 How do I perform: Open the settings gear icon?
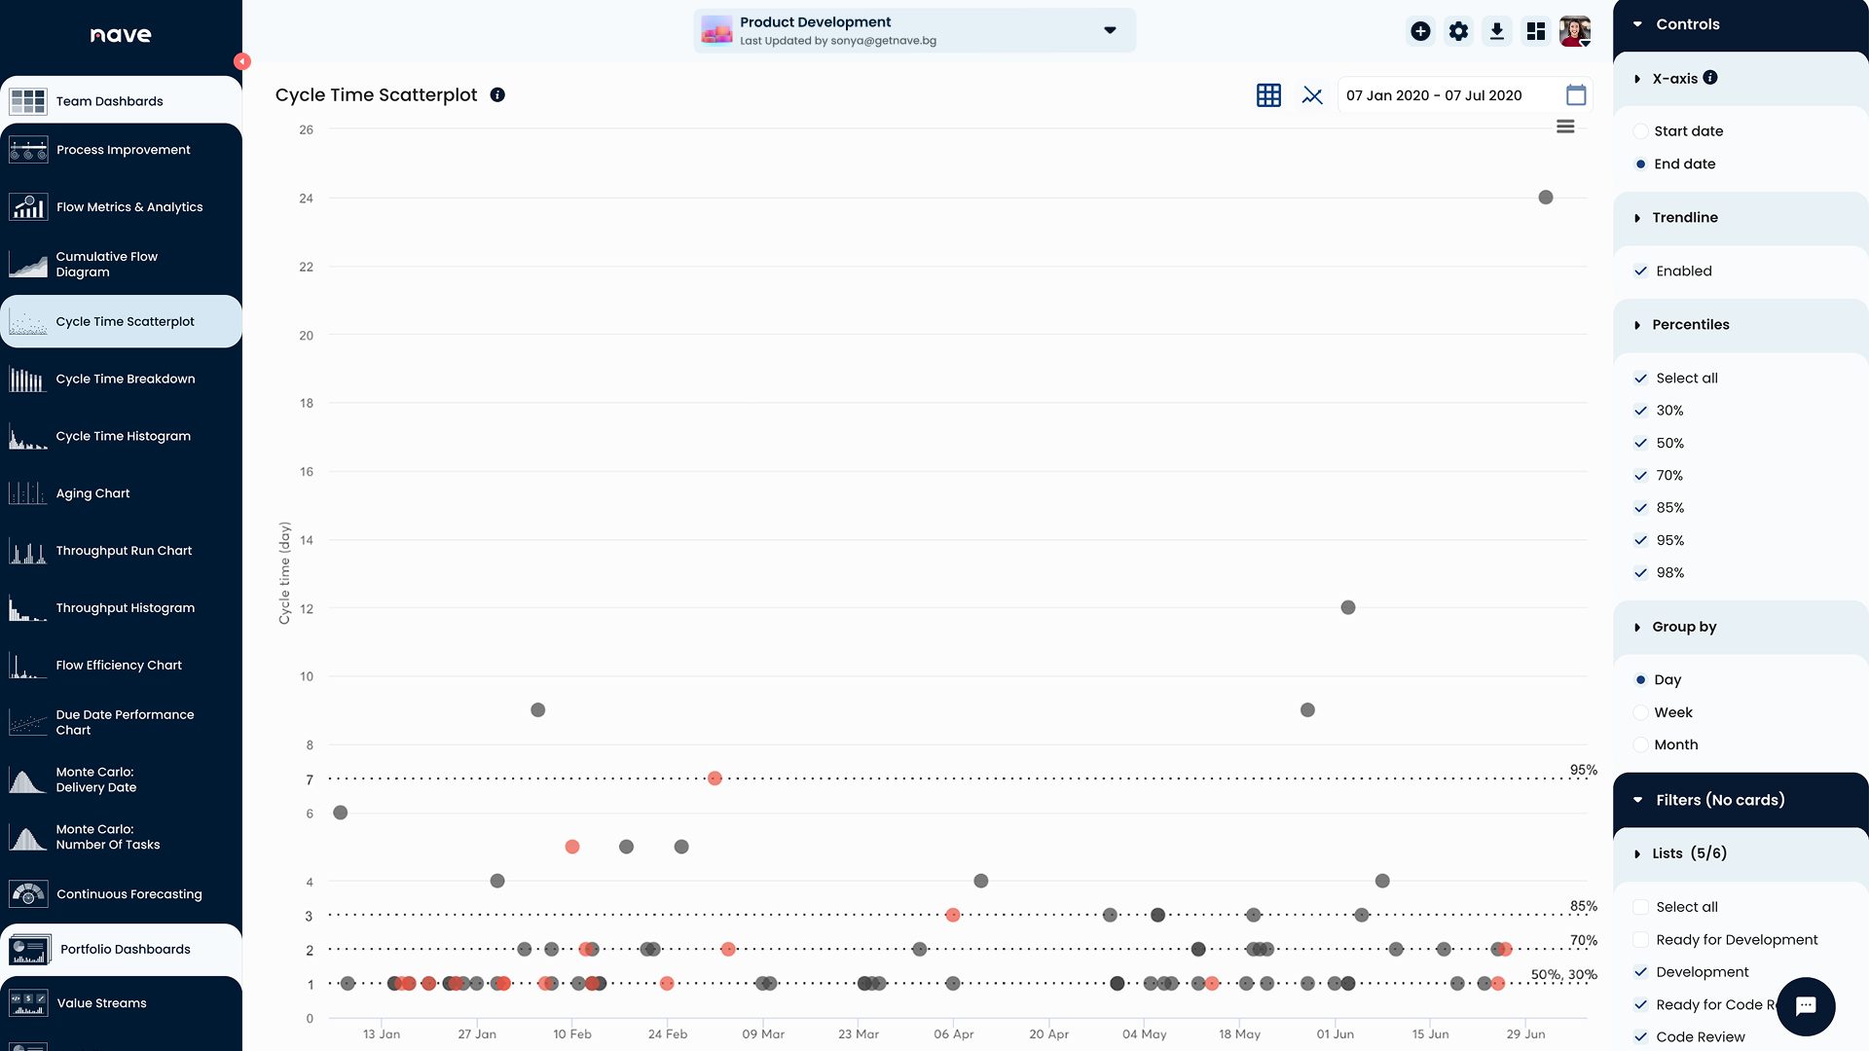coord(1458,31)
